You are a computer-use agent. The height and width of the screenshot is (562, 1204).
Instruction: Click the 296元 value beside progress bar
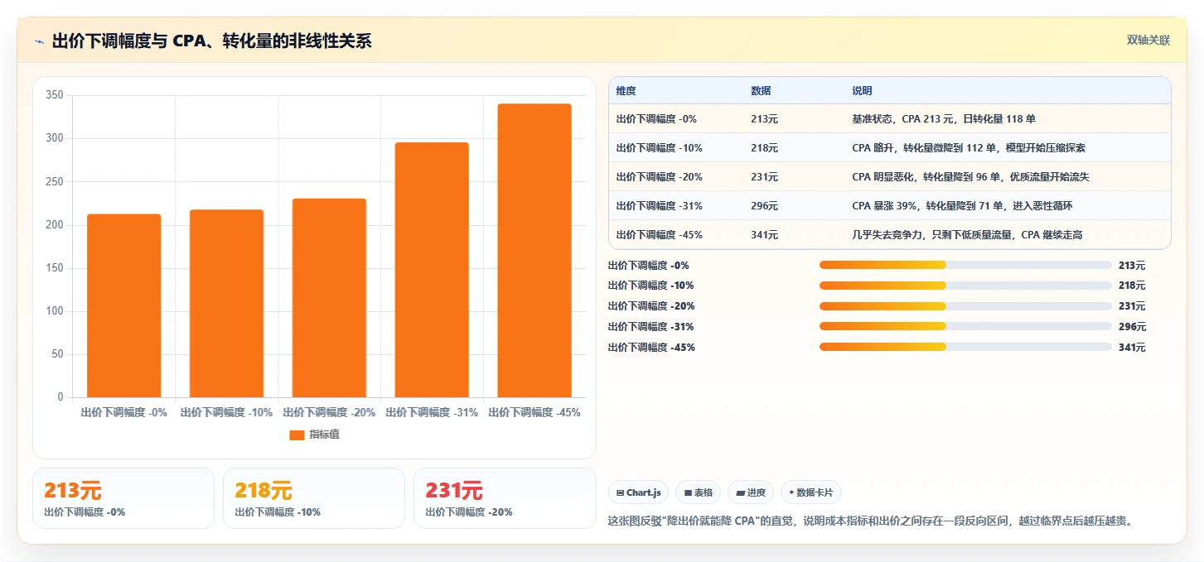click(x=1132, y=327)
